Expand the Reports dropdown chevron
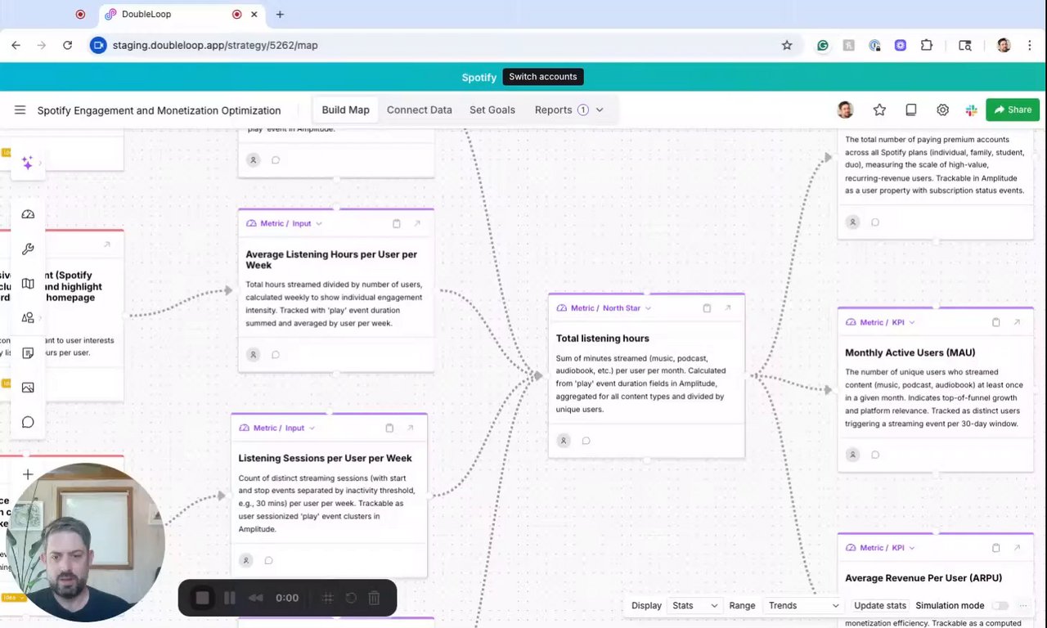1047x628 pixels. [x=600, y=110]
